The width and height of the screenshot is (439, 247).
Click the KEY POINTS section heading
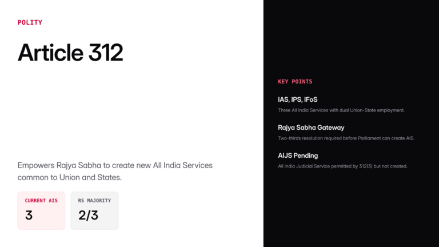point(295,82)
